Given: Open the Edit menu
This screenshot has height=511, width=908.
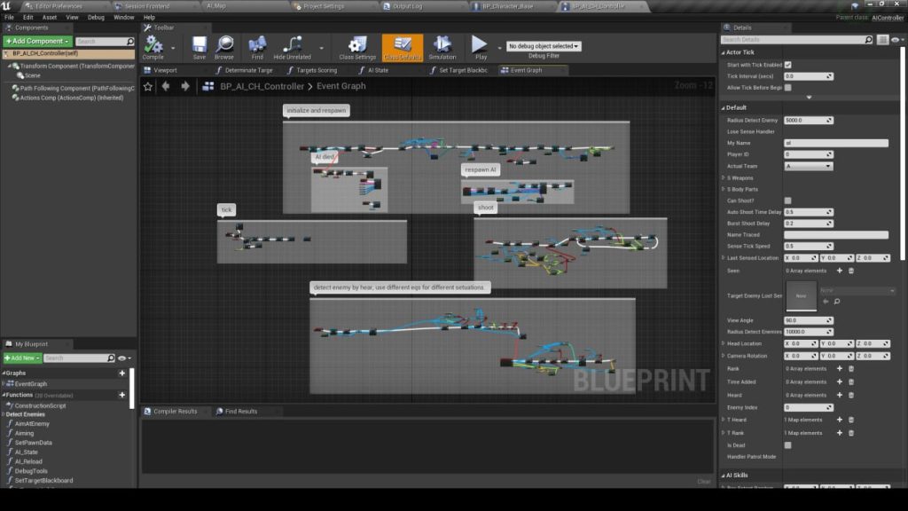Looking at the screenshot, I should click(x=29, y=15).
